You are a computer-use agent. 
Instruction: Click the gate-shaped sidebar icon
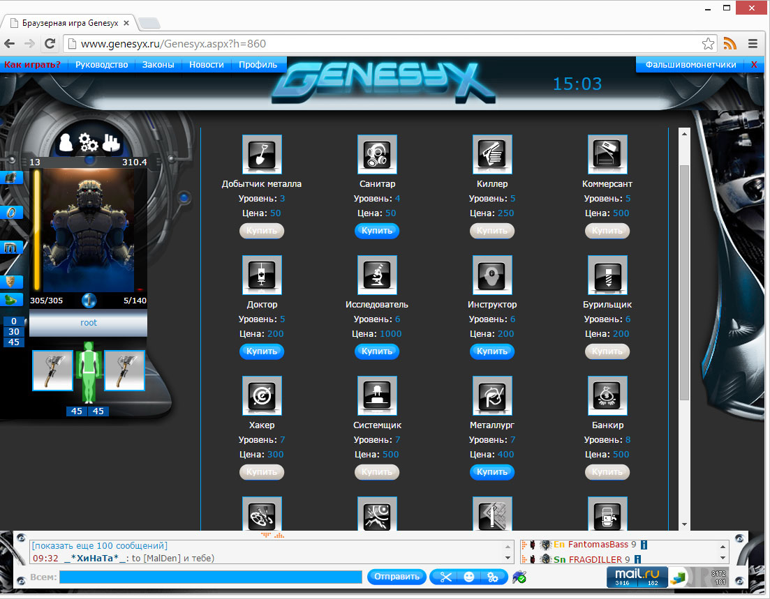[x=11, y=248]
